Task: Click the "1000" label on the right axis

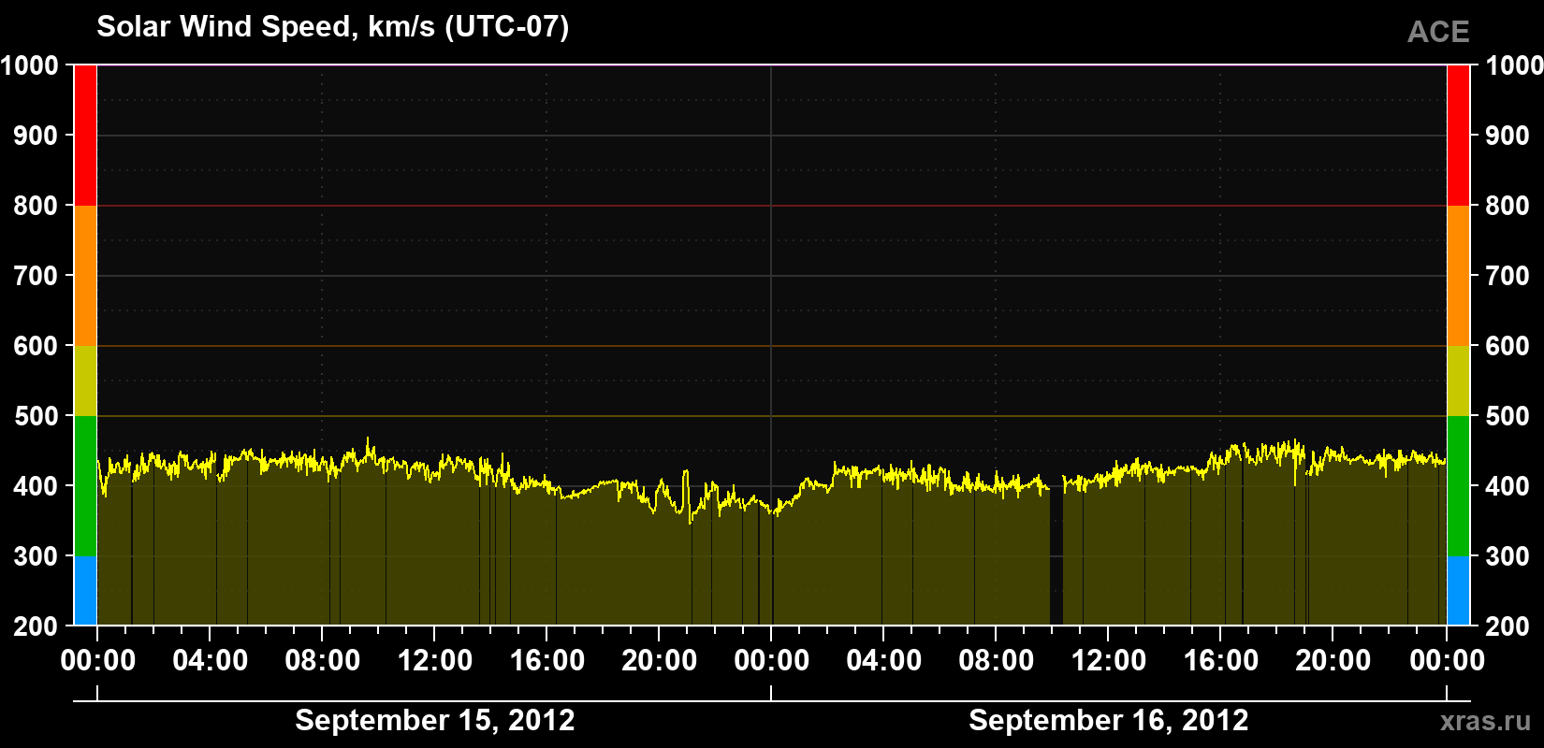Action: (x=1514, y=65)
